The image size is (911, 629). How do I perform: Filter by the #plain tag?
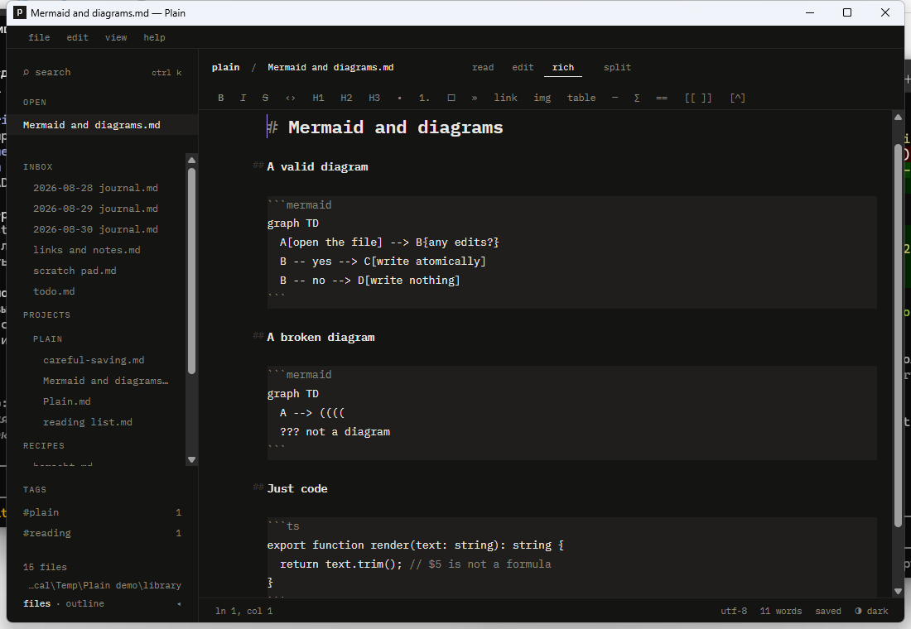pyautogui.click(x=102, y=512)
